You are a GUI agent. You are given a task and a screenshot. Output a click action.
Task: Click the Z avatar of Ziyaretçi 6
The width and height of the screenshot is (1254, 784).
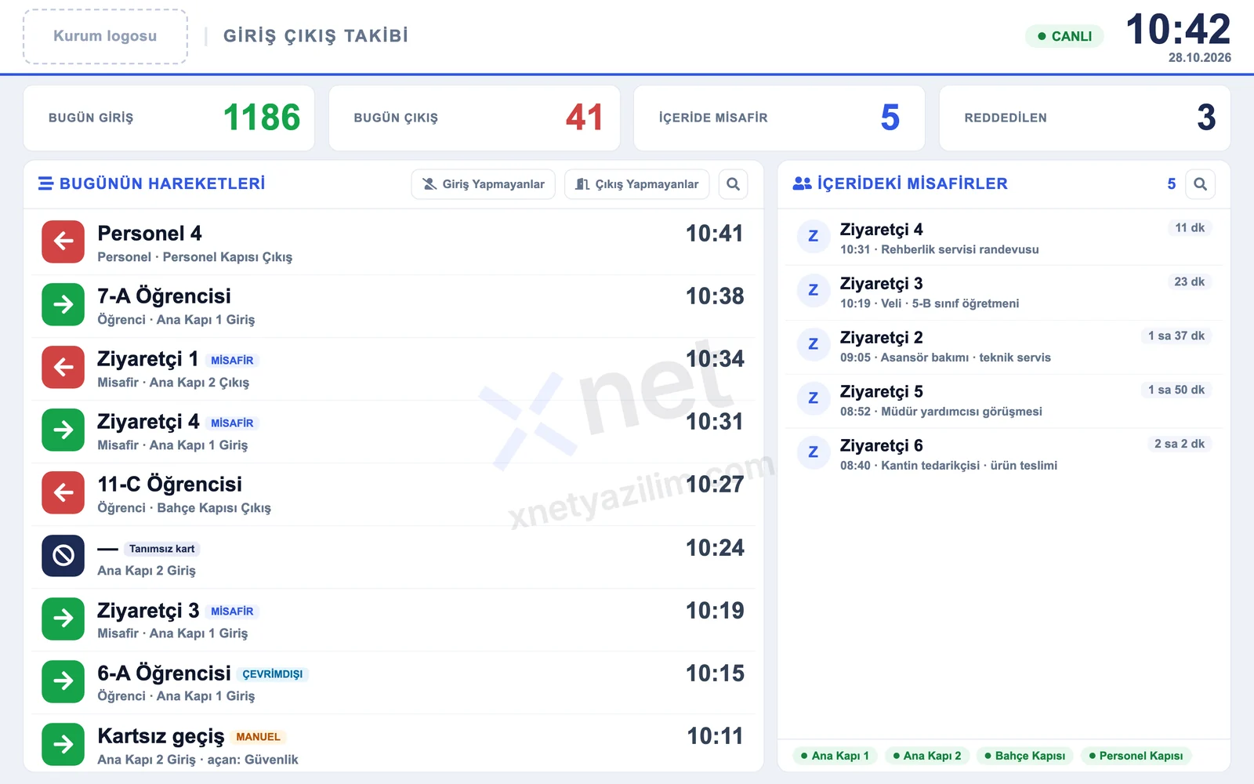click(x=814, y=452)
